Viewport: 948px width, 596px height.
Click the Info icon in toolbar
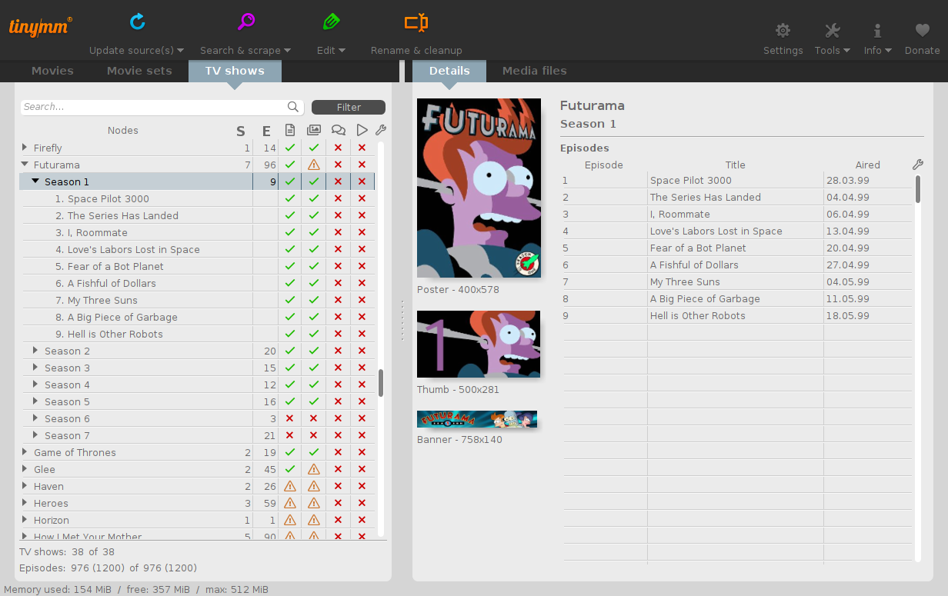pos(877,30)
